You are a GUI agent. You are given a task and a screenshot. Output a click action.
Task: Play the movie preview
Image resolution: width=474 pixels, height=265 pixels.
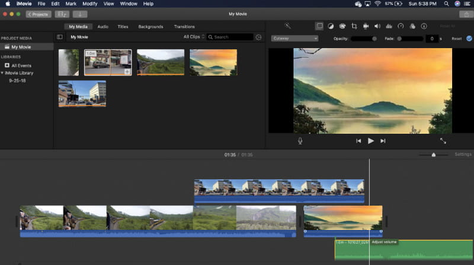tap(371, 141)
